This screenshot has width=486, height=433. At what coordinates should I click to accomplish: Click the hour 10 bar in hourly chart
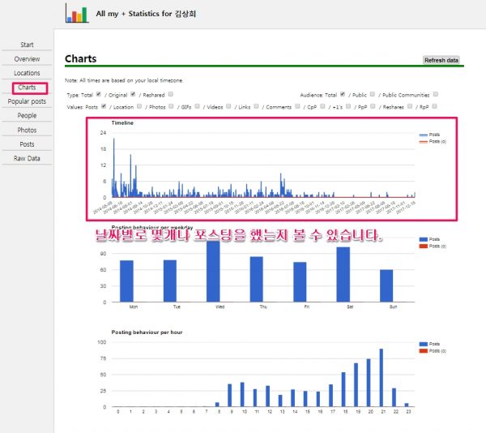(242, 394)
